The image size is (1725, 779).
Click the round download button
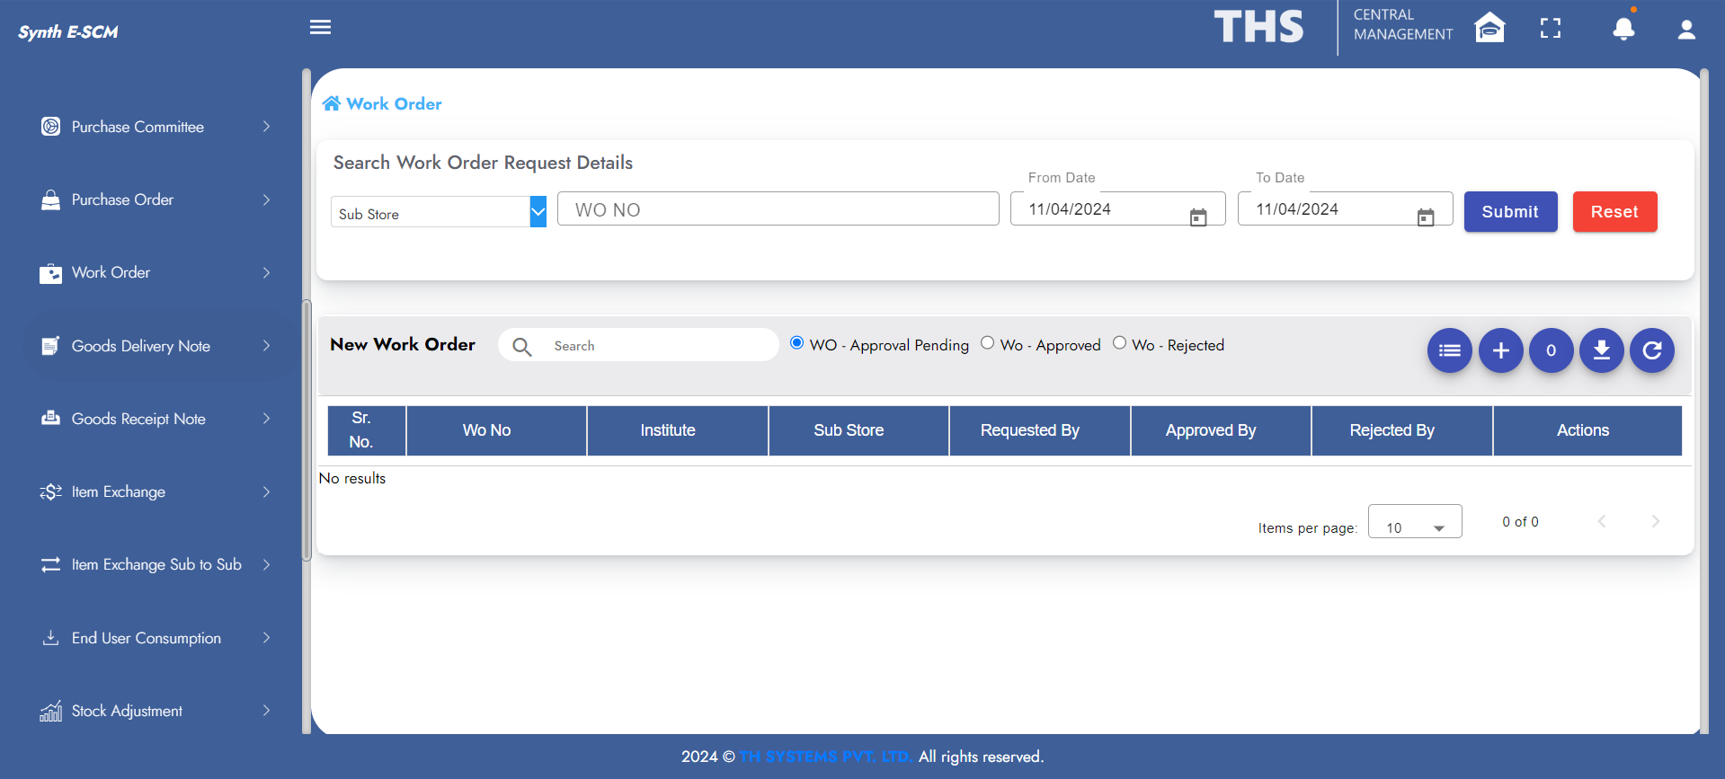tap(1601, 350)
